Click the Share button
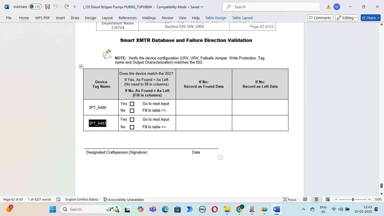 coord(371,18)
